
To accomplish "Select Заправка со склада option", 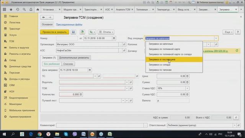I will (174, 65).
